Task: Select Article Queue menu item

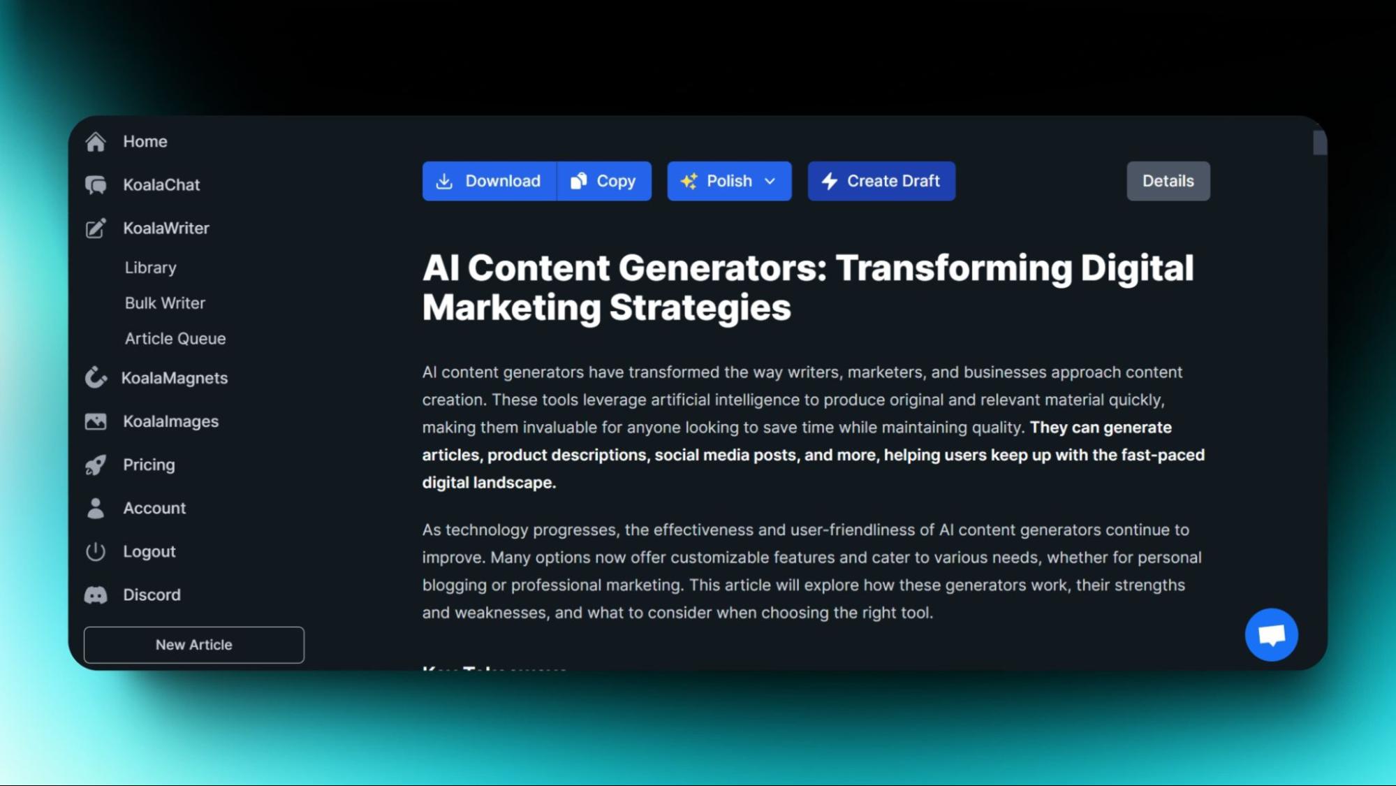Action: click(x=175, y=339)
